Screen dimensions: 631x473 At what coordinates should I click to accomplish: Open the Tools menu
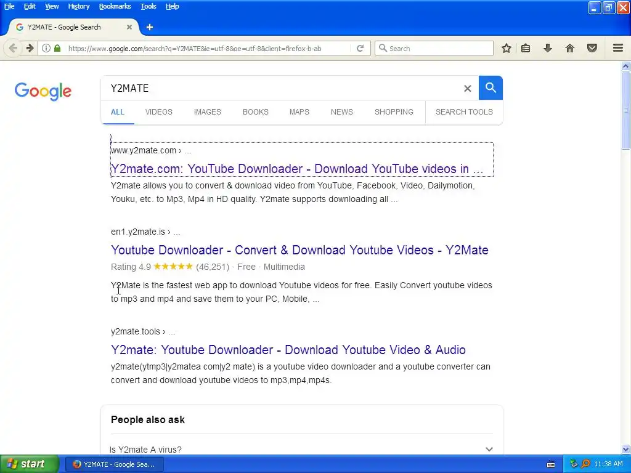coord(148,6)
